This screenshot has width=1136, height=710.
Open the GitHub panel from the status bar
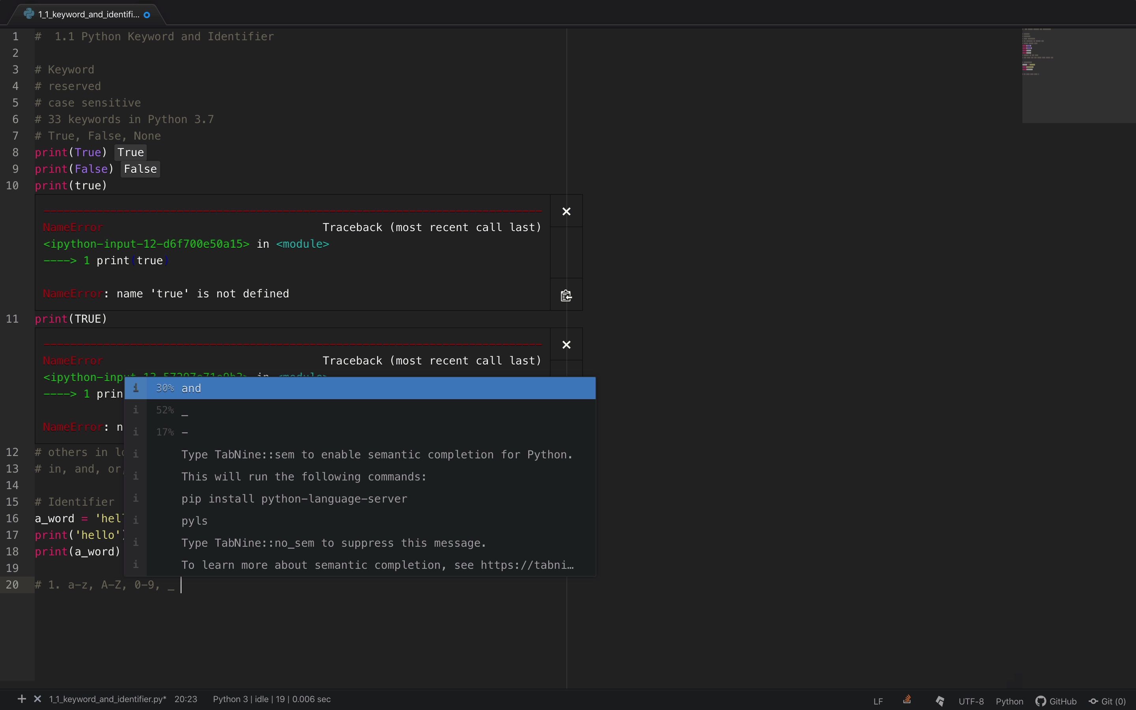coord(1056,700)
